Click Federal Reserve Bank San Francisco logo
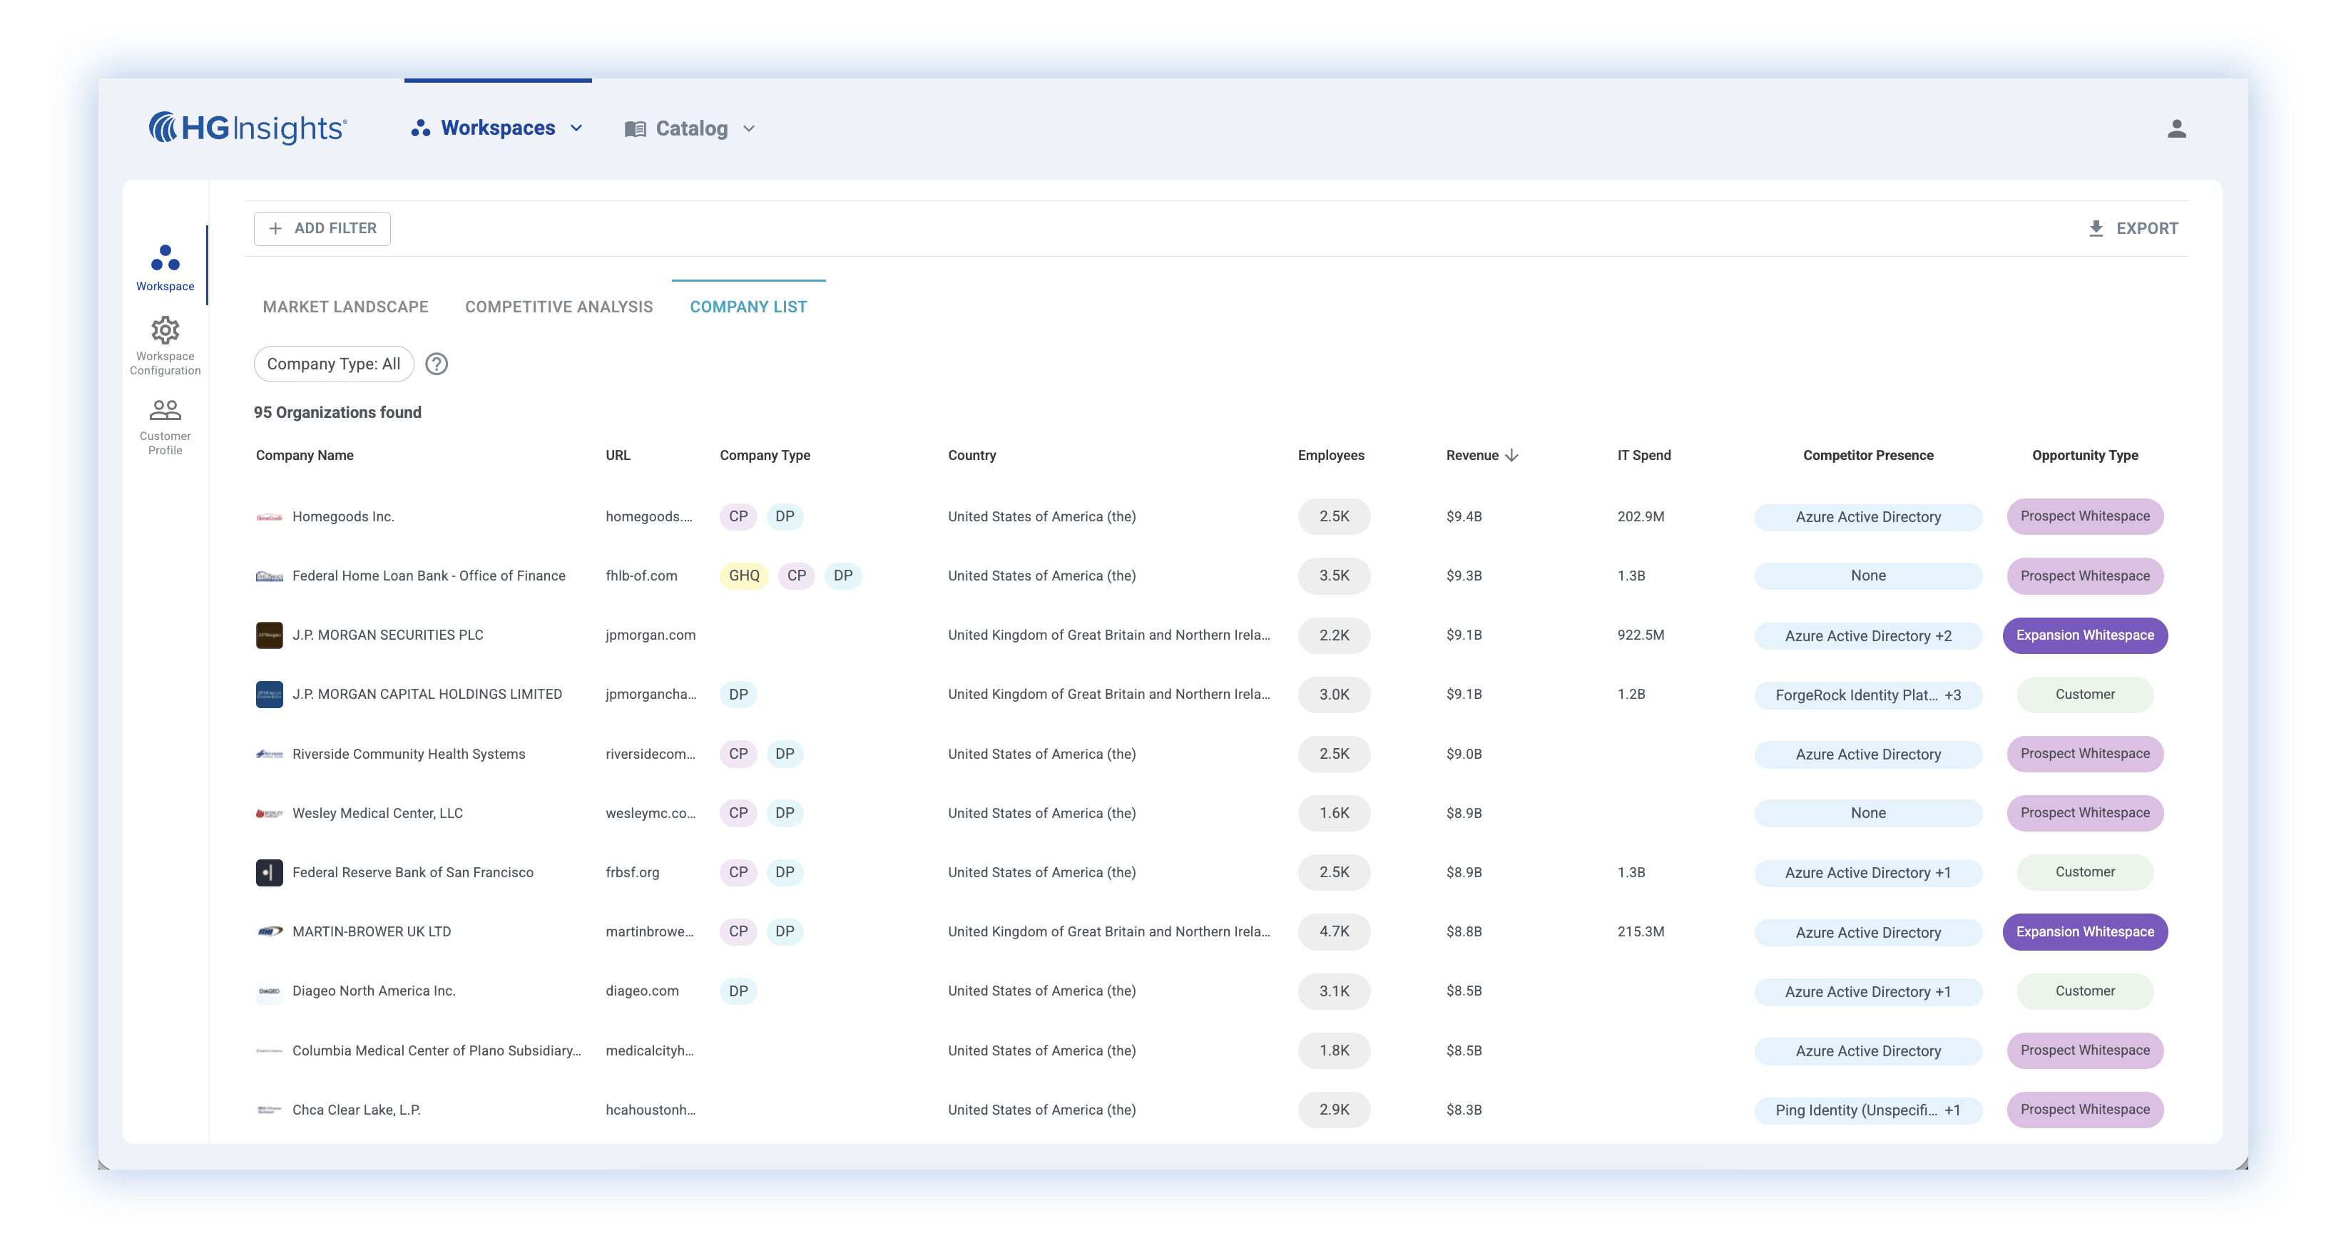 click(x=269, y=872)
